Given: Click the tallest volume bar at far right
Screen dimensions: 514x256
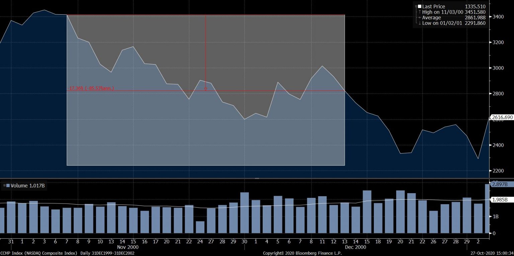Looking at the screenshot, I should tap(487, 209).
